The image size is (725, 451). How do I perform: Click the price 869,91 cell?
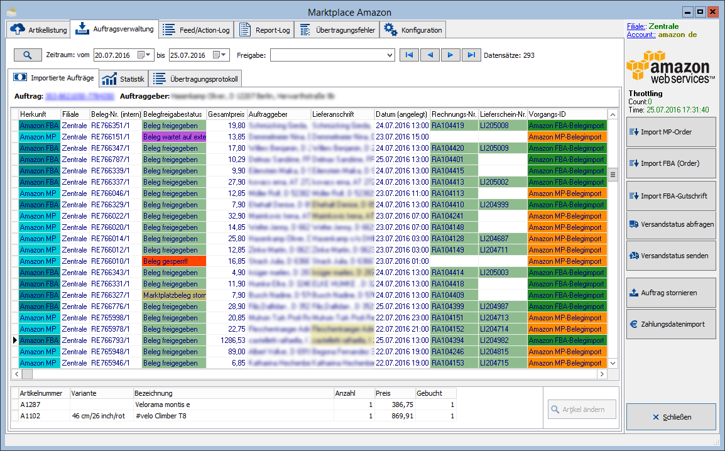(x=395, y=416)
